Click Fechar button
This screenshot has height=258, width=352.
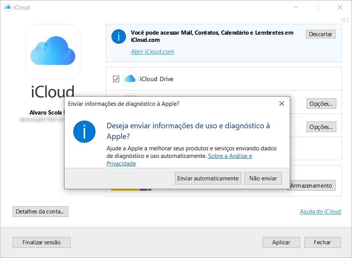[x=322, y=242]
